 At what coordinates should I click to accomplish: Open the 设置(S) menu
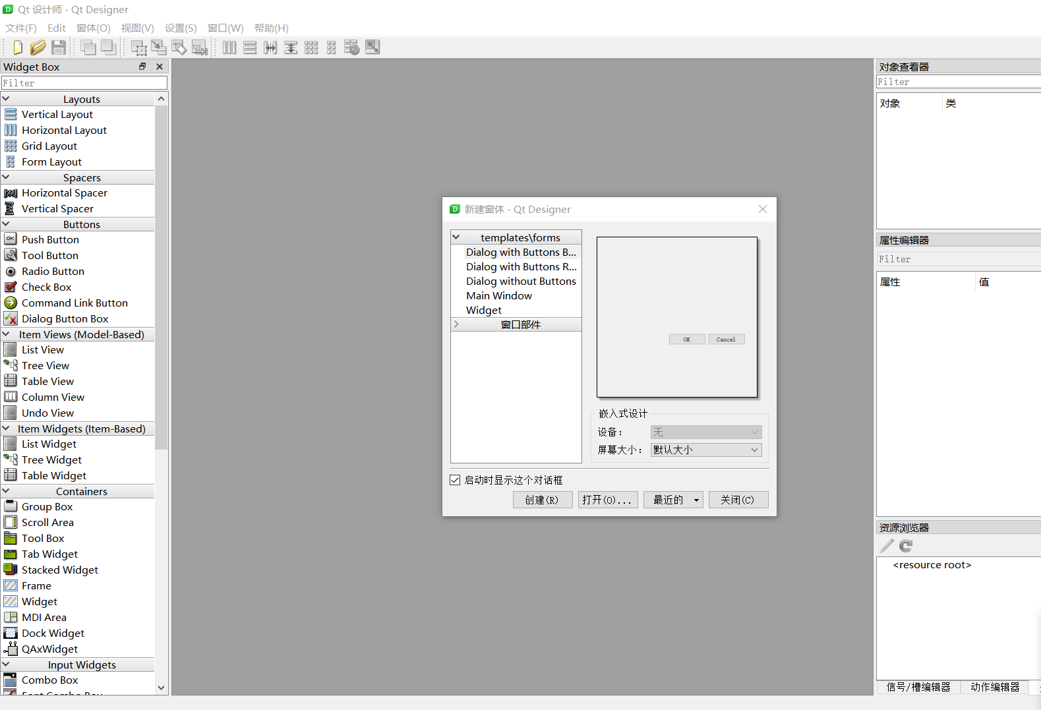pyautogui.click(x=181, y=28)
